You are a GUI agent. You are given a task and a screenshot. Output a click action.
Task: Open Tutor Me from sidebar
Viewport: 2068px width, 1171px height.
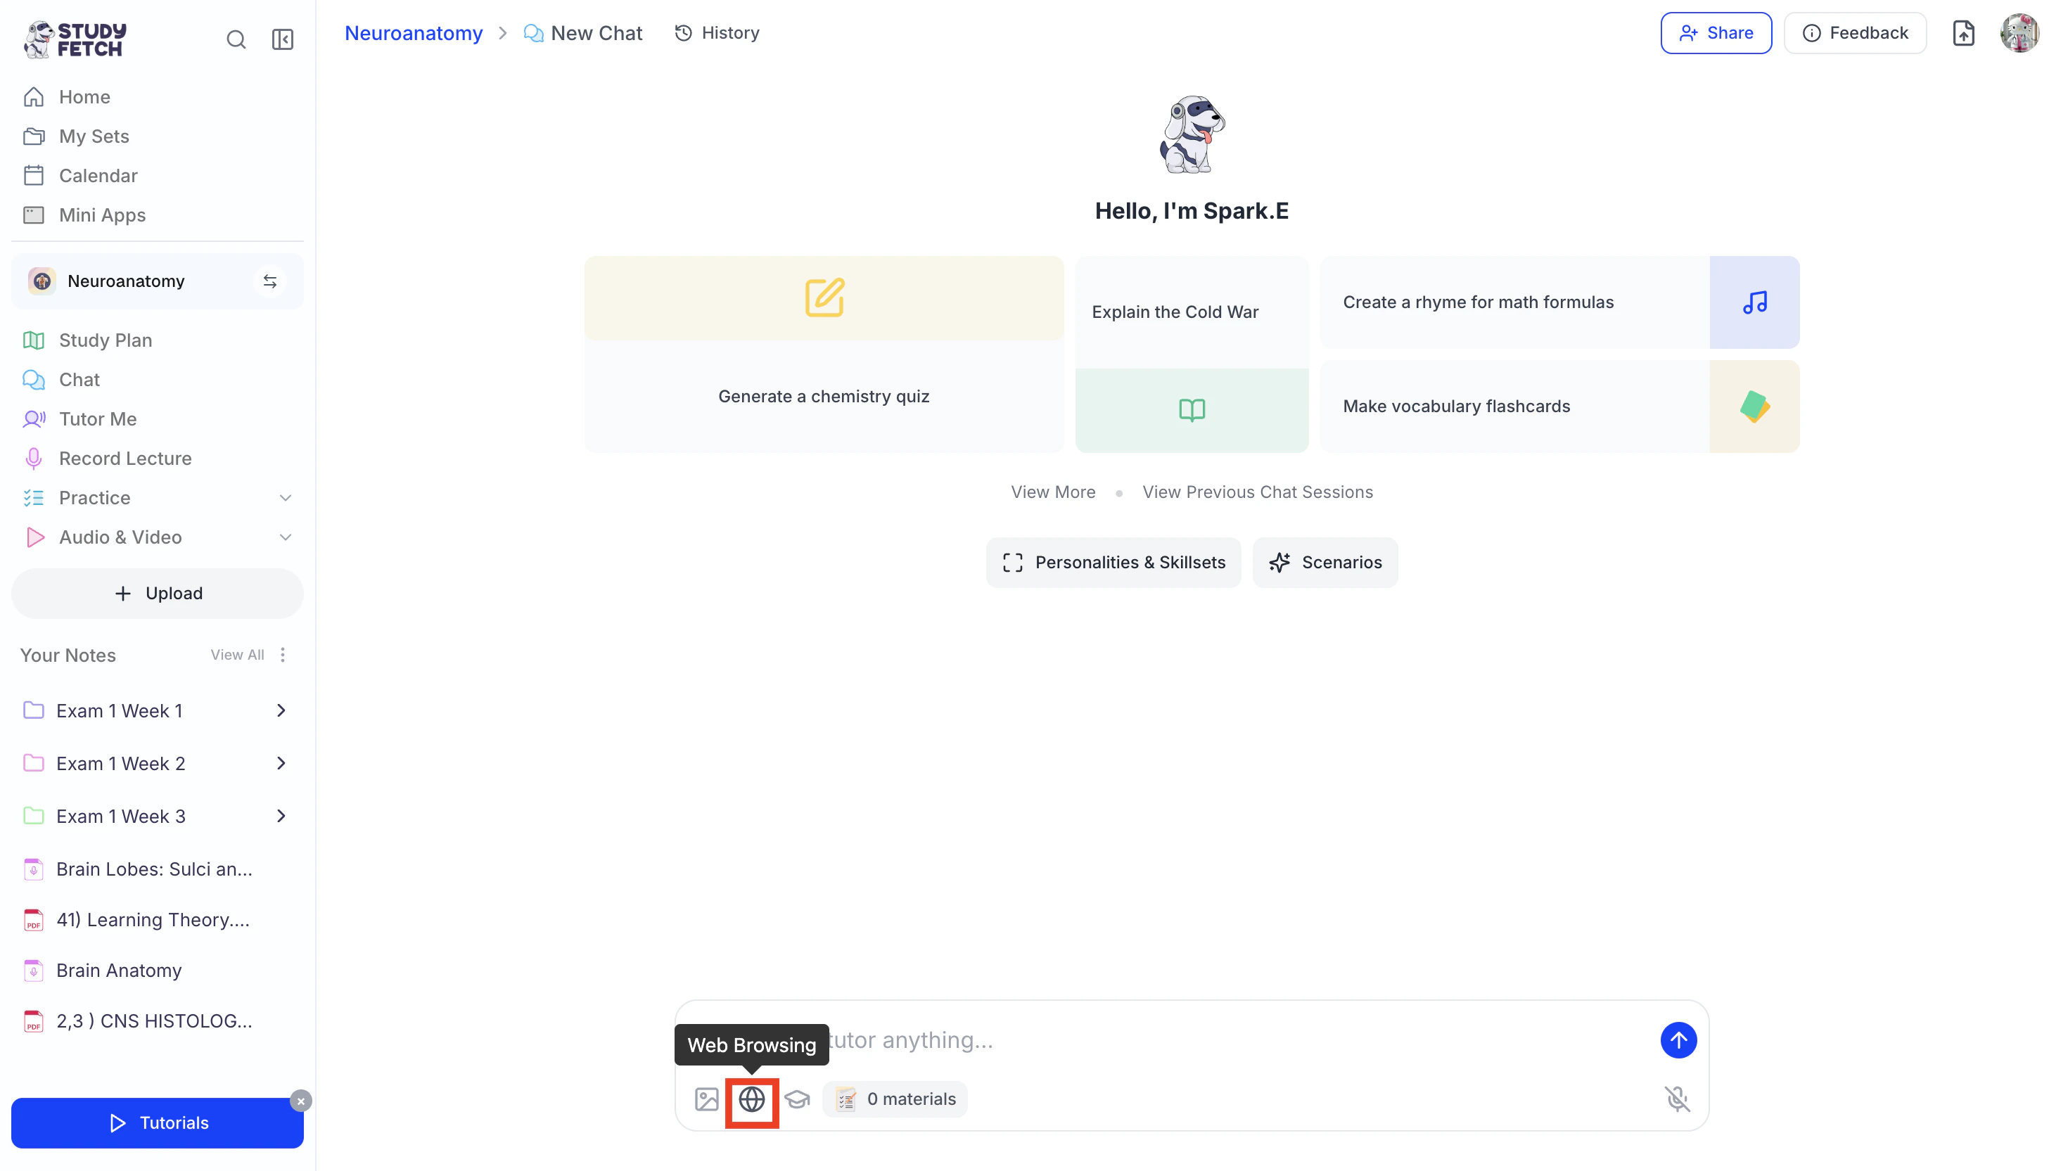pyautogui.click(x=97, y=419)
